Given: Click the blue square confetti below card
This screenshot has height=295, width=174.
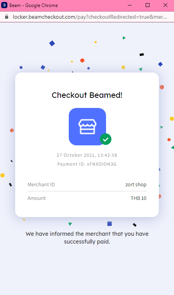Looking at the screenshot, I should (x=110, y=224).
